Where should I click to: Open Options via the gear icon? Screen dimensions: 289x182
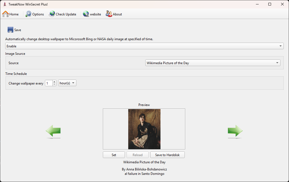(x=29, y=14)
